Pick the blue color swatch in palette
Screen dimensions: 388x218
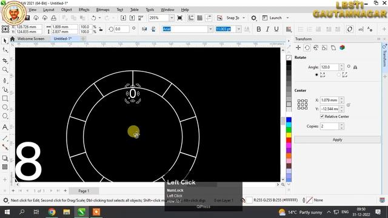pyautogui.click(x=289, y=120)
